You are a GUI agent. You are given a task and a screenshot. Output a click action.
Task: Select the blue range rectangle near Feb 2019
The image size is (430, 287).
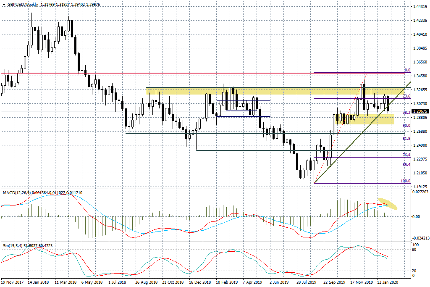[x=236, y=105]
